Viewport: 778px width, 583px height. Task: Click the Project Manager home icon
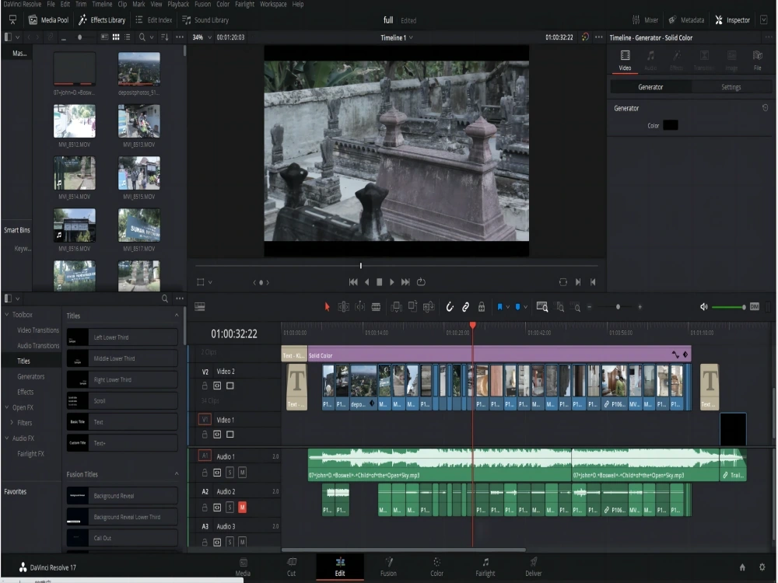pos(742,567)
